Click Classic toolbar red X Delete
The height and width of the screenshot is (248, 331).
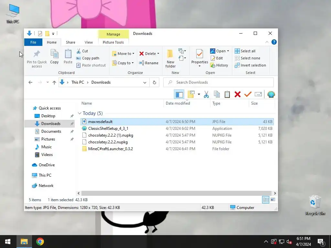[238, 94]
